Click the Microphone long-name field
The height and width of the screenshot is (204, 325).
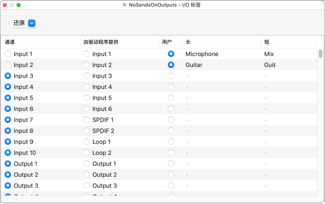coord(202,54)
